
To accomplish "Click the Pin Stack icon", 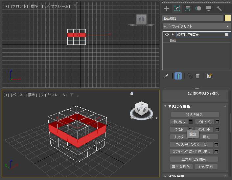I will pyautogui.click(x=166, y=76).
